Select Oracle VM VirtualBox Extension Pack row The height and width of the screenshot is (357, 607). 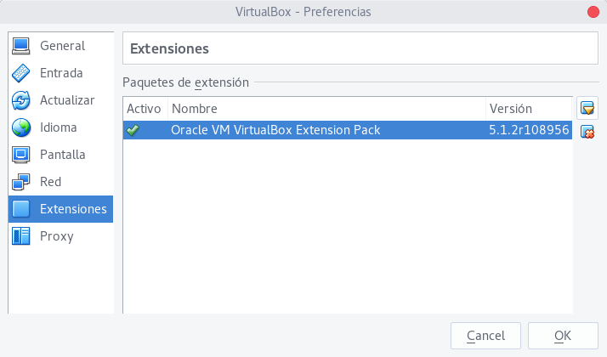point(275,130)
